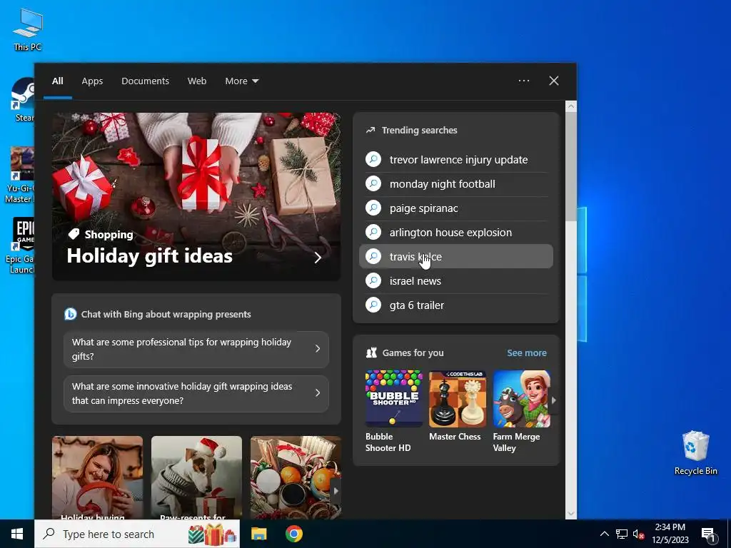Show next games with right arrow
Viewport: 731px width, 548px height.
(x=553, y=400)
